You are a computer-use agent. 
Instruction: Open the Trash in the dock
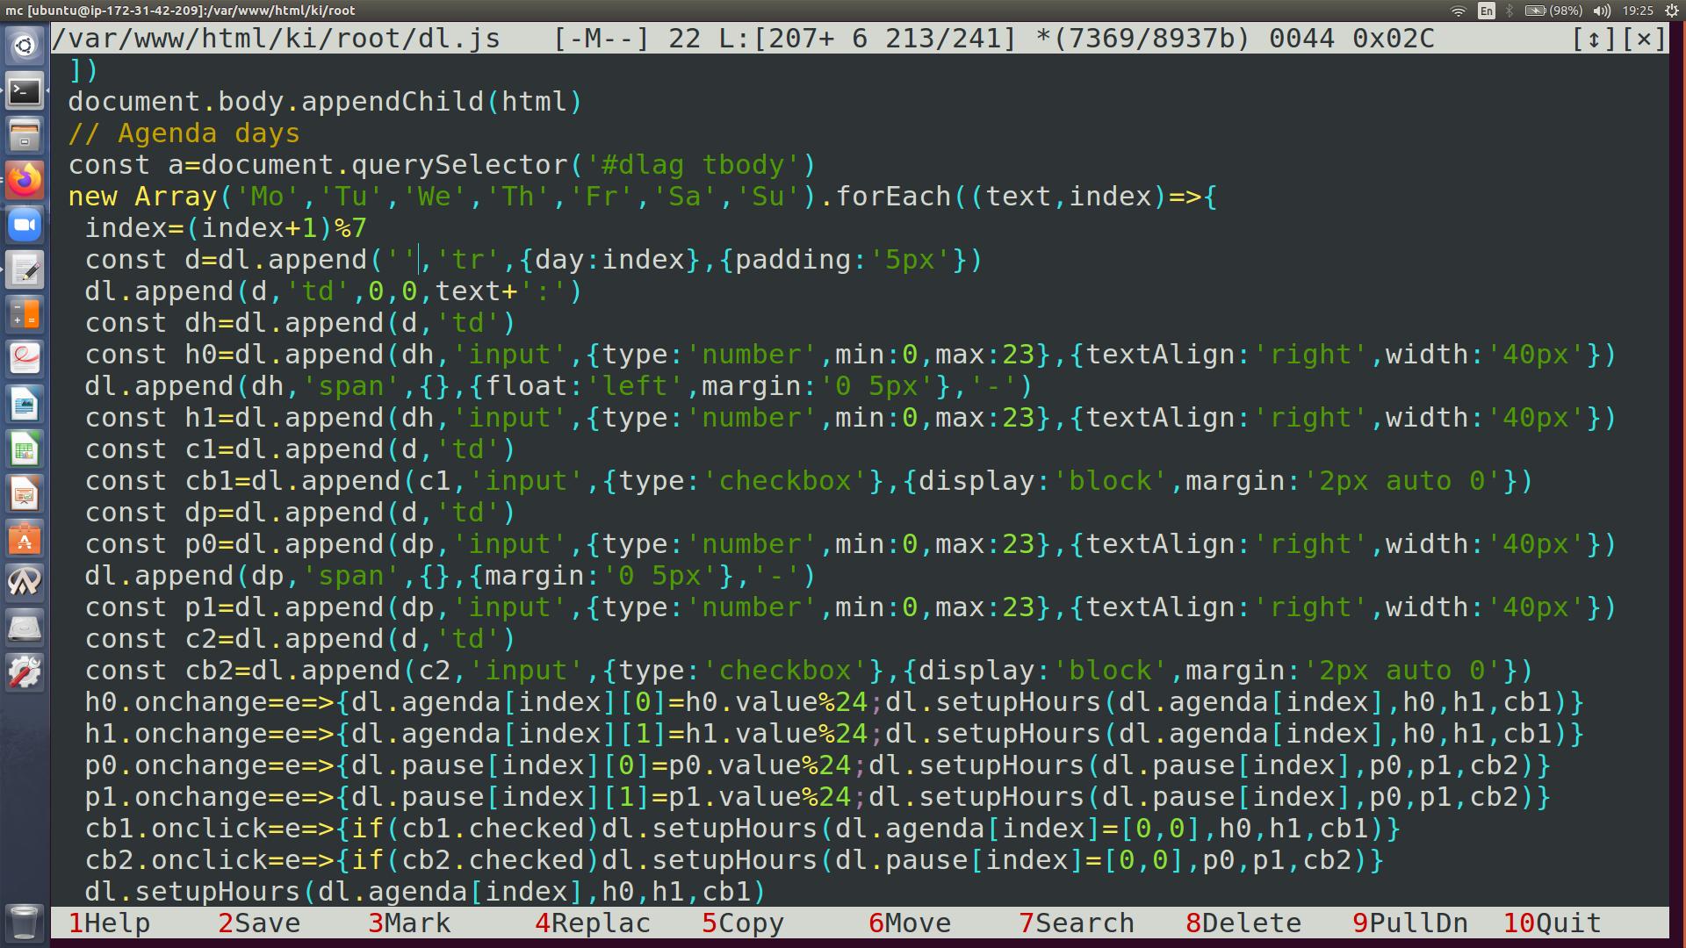coord(25,922)
